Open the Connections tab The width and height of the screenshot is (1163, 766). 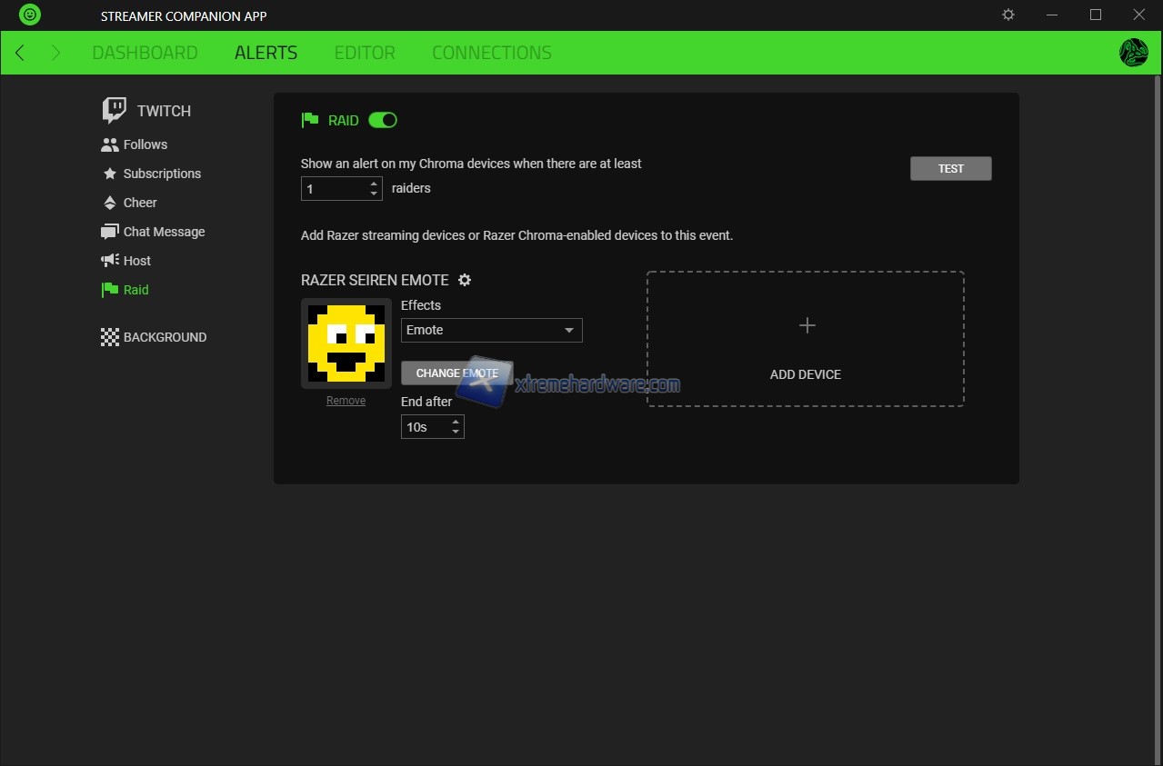pyautogui.click(x=491, y=53)
